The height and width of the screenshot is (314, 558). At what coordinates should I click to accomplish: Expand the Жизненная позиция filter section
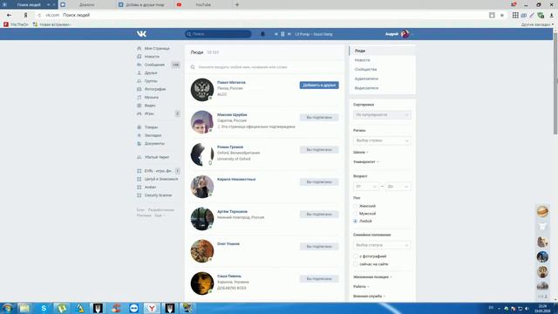coord(372,276)
